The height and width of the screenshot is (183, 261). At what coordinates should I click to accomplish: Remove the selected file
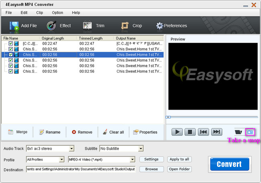(x=82, y=132)
